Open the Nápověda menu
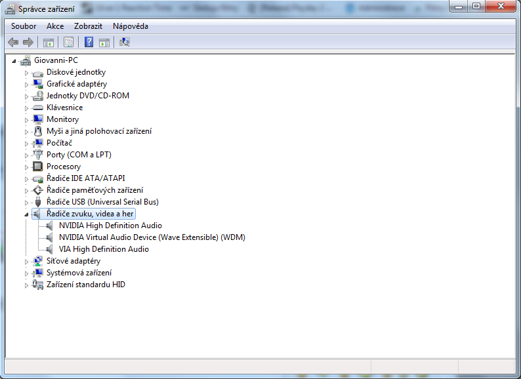The width and height of the screenshot is (521, 379). click(x=131, y=26)
